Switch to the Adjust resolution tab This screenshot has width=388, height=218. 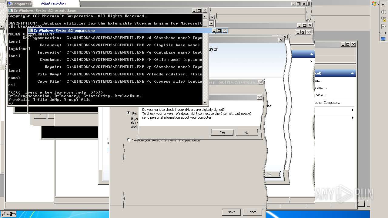(53, 3)
